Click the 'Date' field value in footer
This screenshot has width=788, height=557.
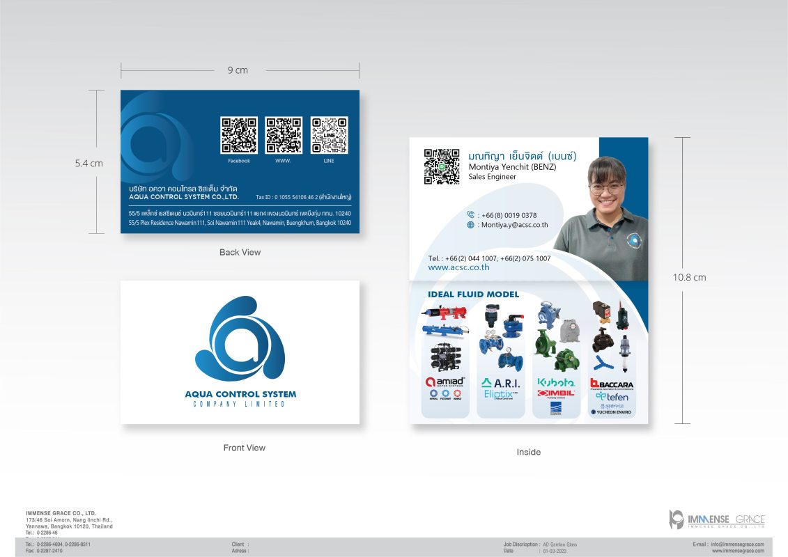pos(555,551)
